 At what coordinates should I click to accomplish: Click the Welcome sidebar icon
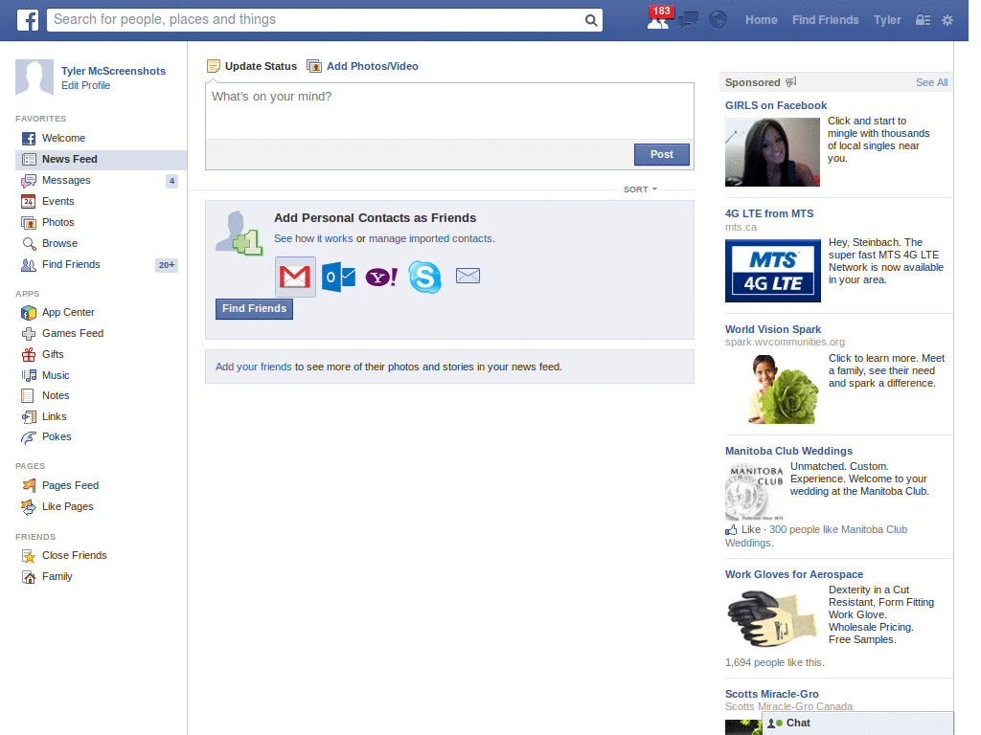28,138
